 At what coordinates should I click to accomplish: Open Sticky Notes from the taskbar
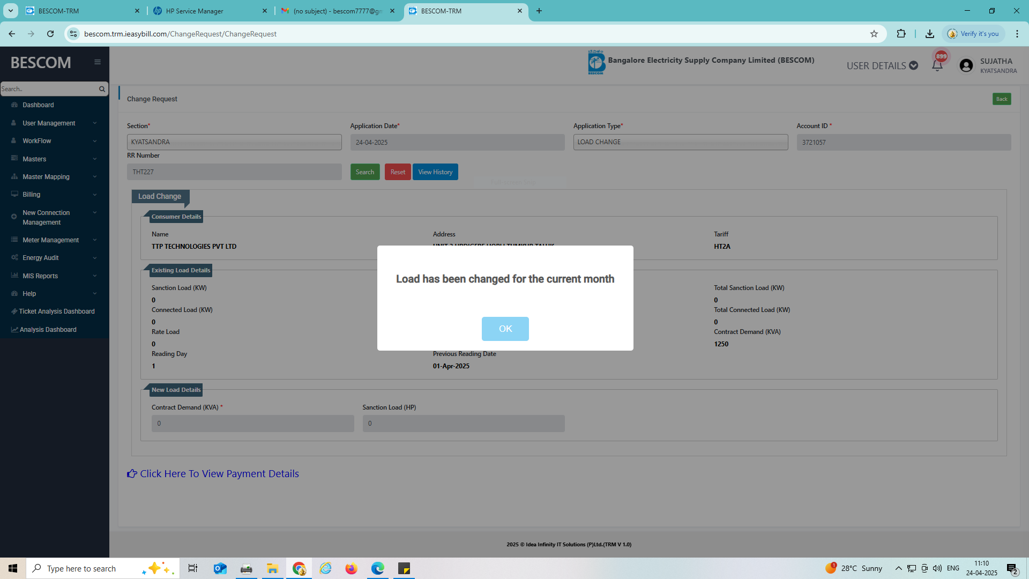pyautogui.click(x=404, y=568)
